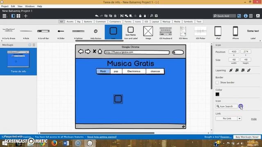
Task: Click the info properties panel icon
Action: (246, 16)
